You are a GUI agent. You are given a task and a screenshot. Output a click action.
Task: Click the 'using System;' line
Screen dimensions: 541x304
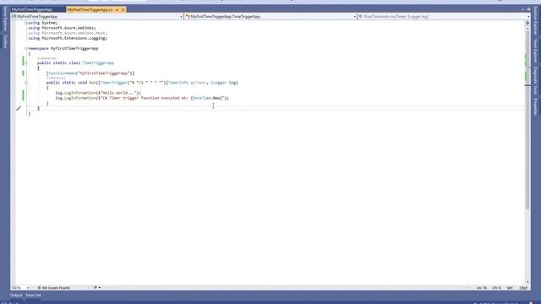[43, 23]
